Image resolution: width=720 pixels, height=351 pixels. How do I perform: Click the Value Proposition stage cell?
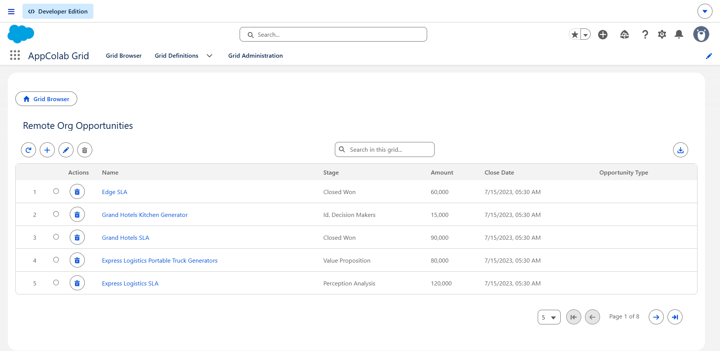[x=346, y=260]
